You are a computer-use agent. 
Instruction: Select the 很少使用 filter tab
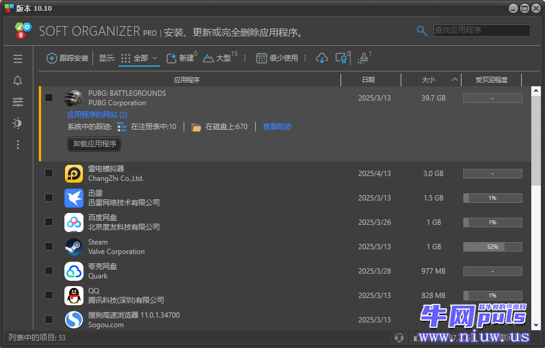(x=277, y=58)
